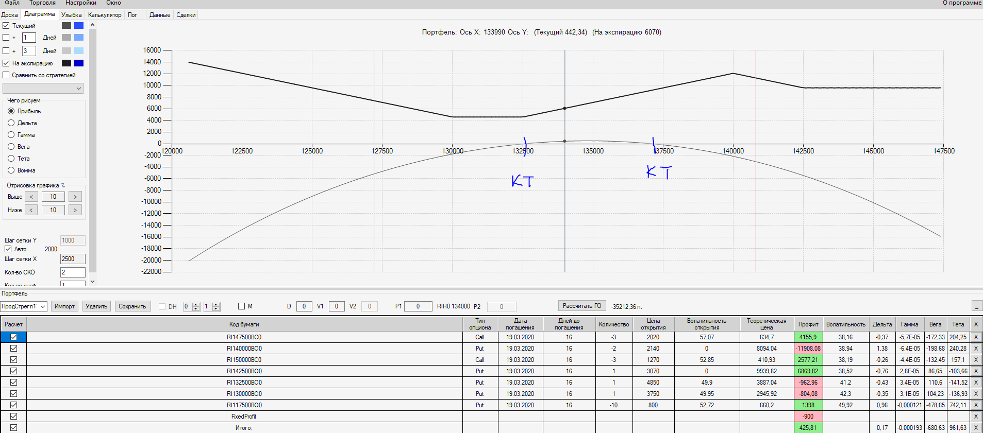
Task: Click the Кол-во СКО input field
Action: 73,272
